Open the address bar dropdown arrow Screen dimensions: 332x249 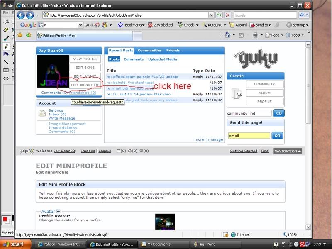(211, 15)
